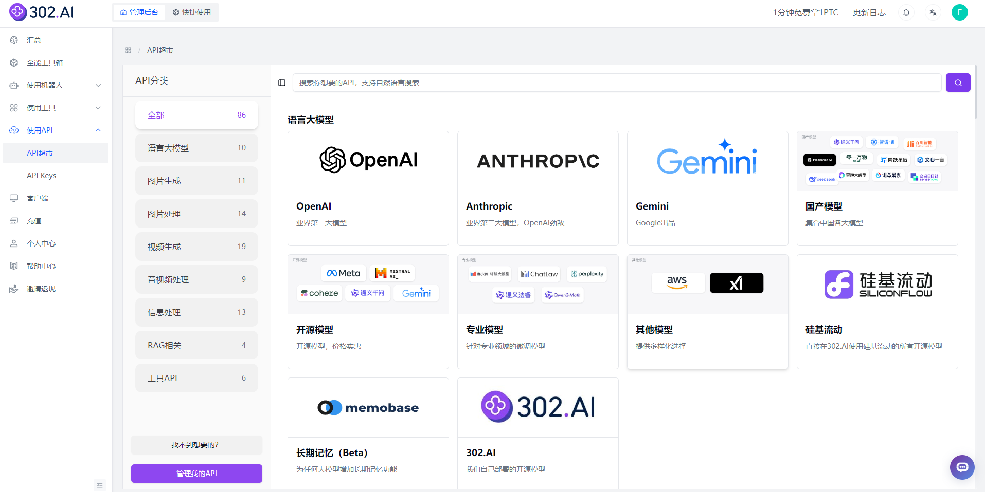Open the 其他模型 card
Screen dimensions: 985x492
point(708,312)
